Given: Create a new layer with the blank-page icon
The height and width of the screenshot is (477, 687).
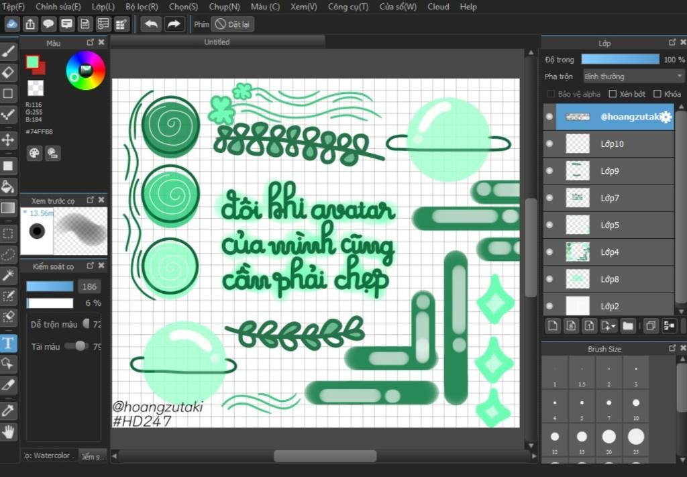Looking at the screenshot, I should click(x=553, y=326).
